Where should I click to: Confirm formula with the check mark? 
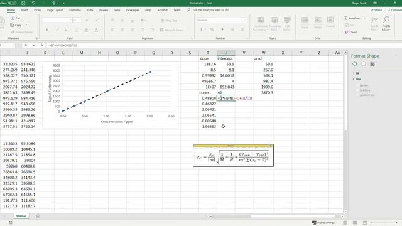pos(33,45)
